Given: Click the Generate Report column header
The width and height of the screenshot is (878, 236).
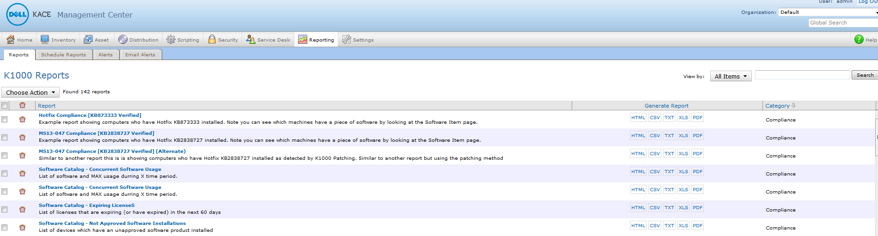Looking at the screenshot, I should tap(666, 105).
